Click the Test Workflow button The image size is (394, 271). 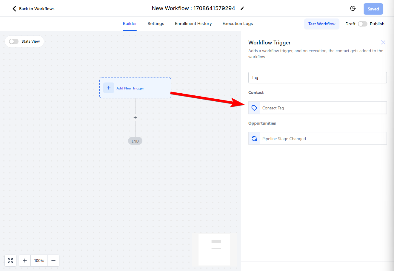322,24
